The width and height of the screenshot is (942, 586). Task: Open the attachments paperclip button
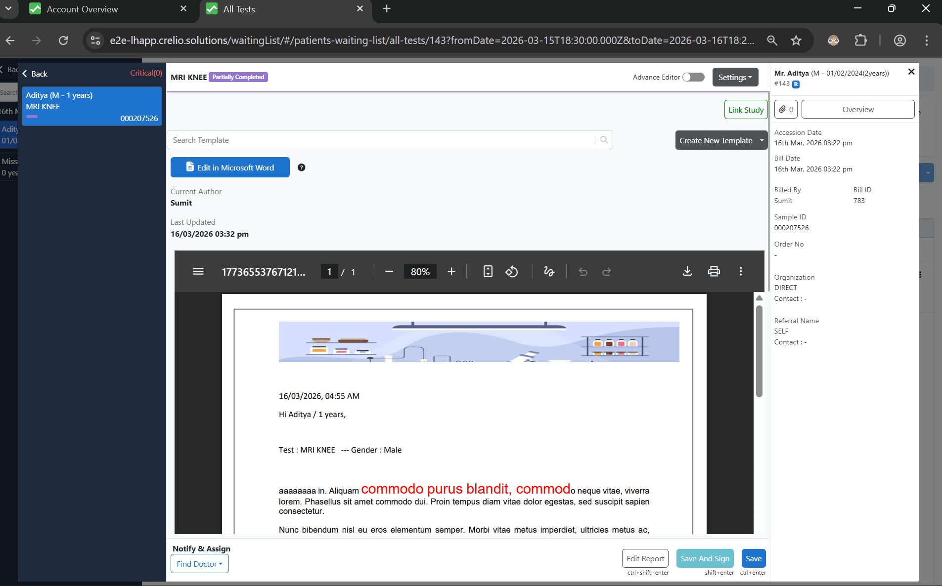tap(786, 109)
